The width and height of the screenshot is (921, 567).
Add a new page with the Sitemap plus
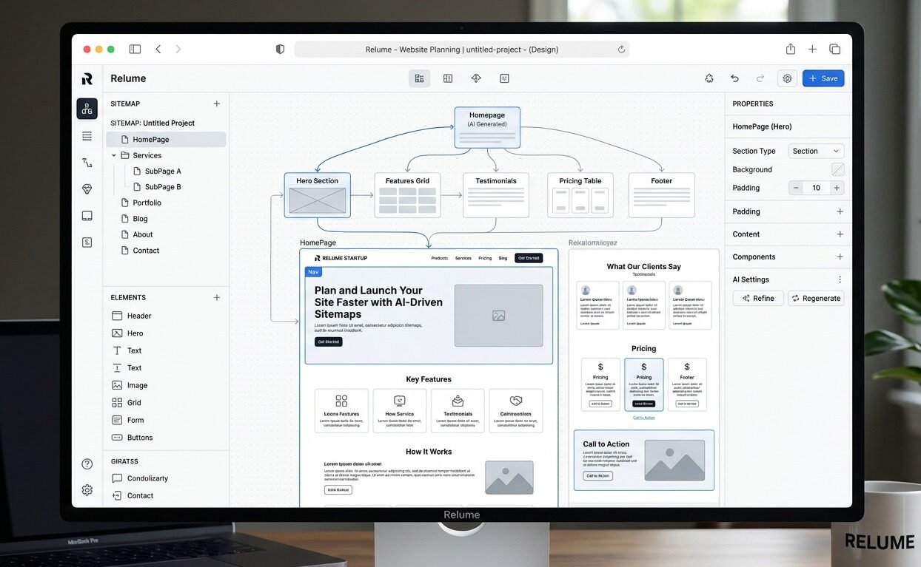pyautogui.click(x=217, y=104)
